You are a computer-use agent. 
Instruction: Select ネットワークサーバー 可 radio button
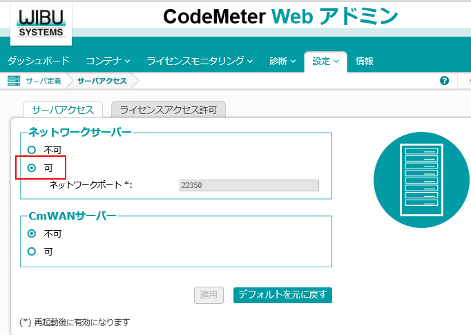tap(31, 167)
